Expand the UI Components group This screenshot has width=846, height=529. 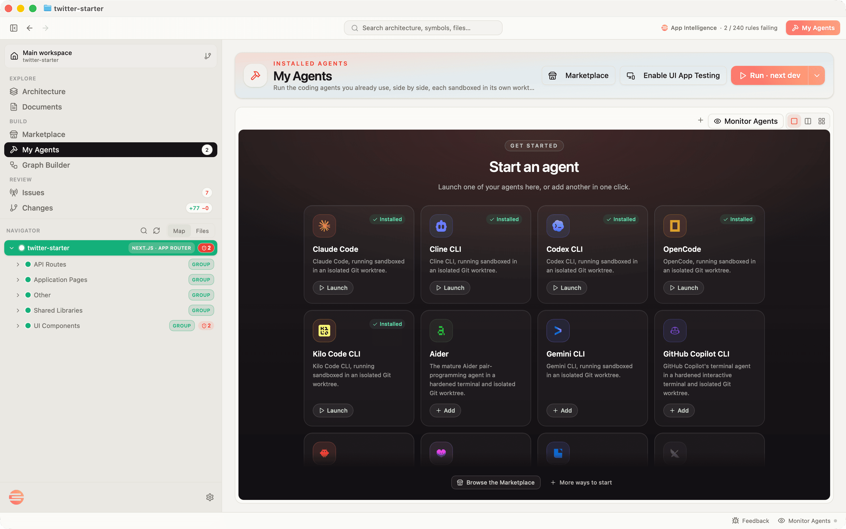pos(18,326)
